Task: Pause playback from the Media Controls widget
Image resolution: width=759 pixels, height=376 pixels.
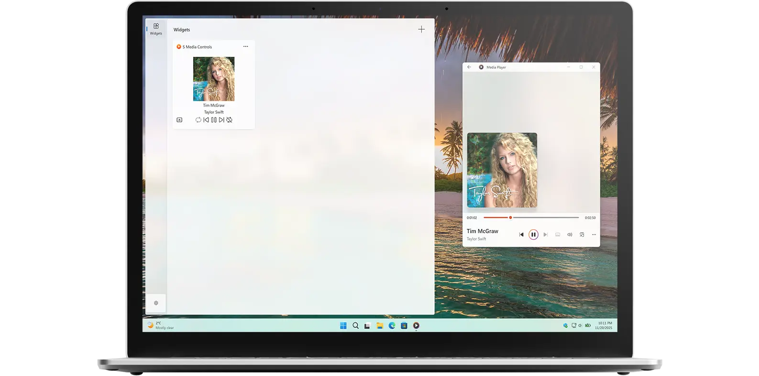Action: click(214, 120)
